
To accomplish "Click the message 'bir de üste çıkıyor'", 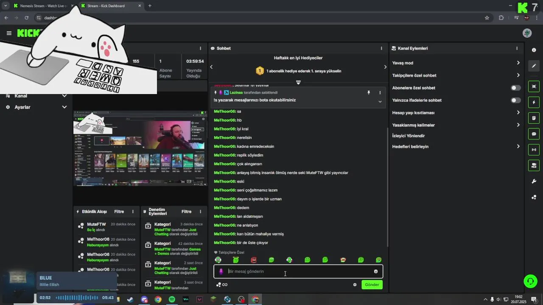I will (252, 243).
